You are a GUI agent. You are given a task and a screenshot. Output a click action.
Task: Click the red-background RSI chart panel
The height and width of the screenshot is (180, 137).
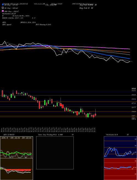tap(120, 169)
